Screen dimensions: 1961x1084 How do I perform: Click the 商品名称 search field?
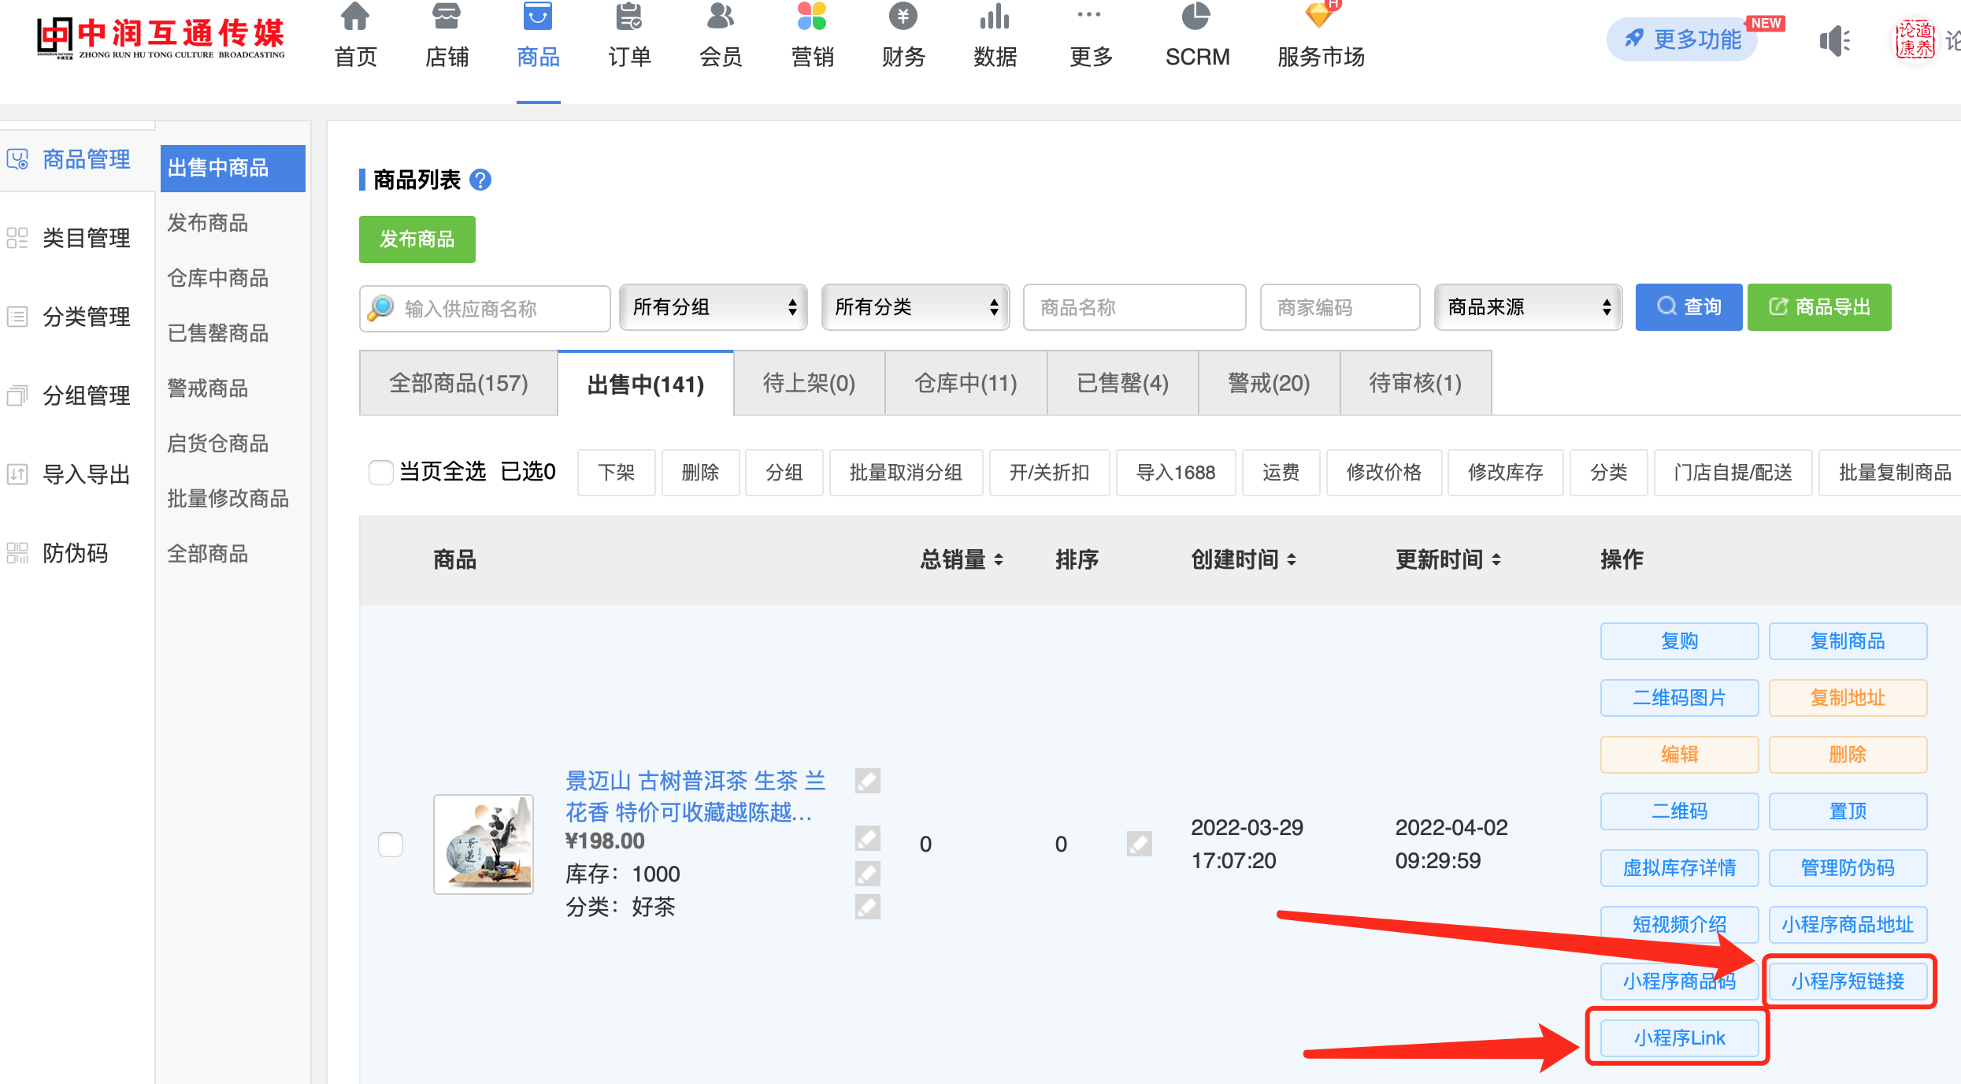point(1134,307)
